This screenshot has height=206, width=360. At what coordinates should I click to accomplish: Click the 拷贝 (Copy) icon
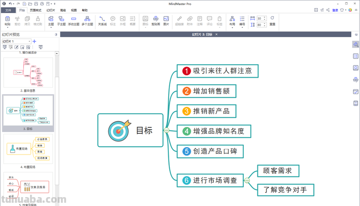click(x=27, y=19)
